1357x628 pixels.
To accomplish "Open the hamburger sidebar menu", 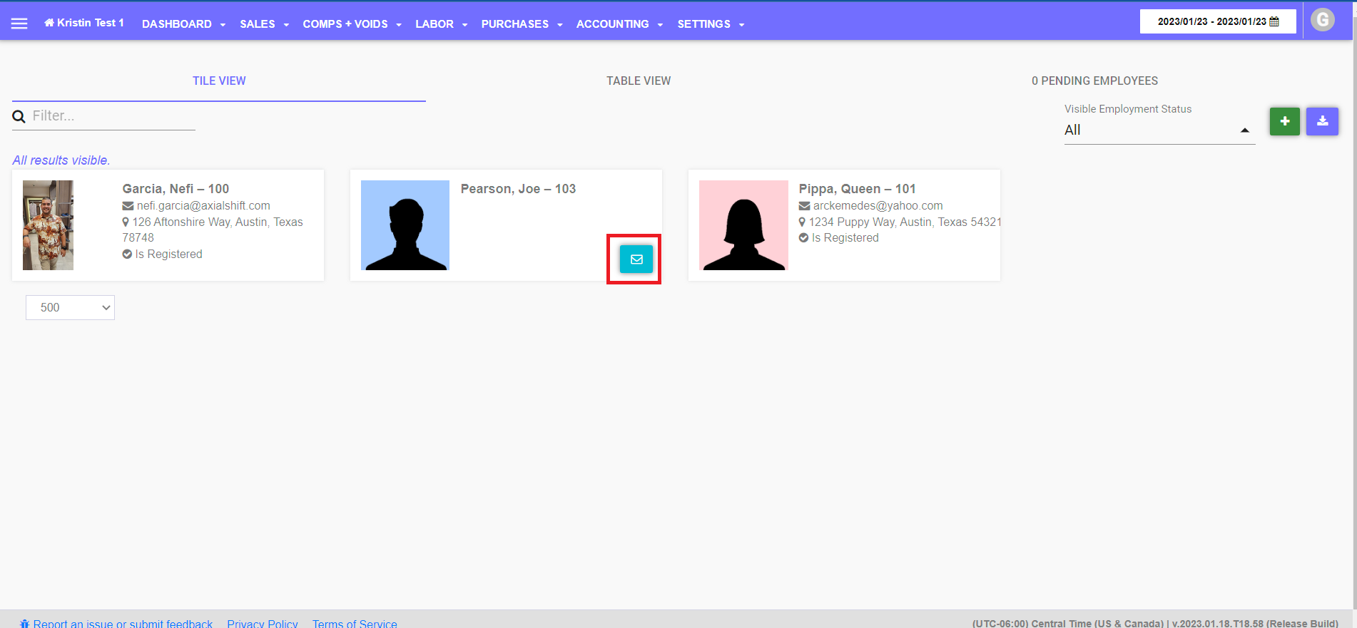I will (x=19, y=24).
